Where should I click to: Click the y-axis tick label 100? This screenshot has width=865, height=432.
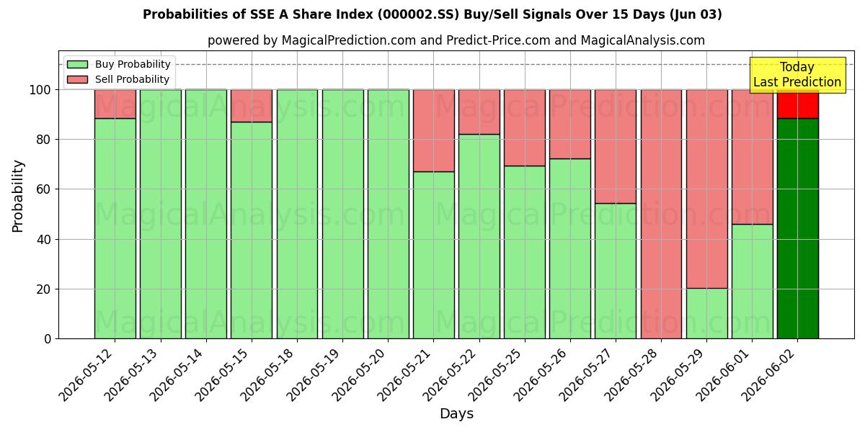pos(40,90)
